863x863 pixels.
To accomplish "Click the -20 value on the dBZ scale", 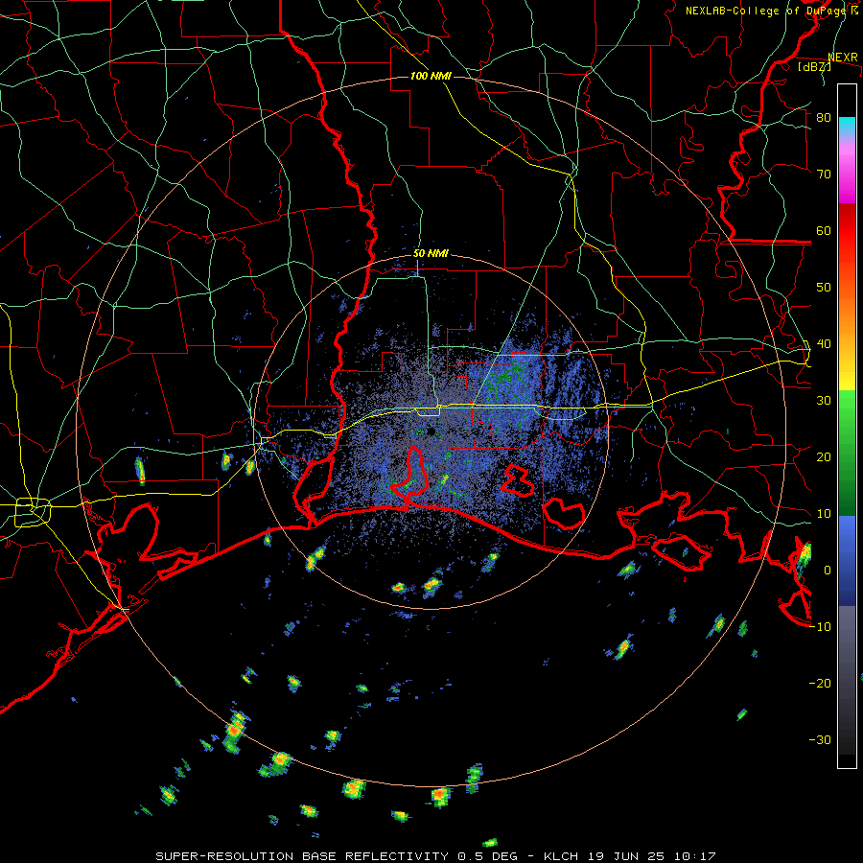I will (820, 684).
